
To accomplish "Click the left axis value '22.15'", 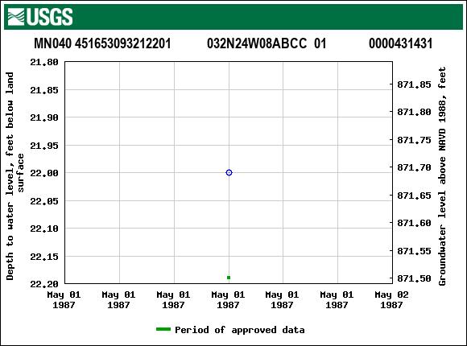I will [x=44, y=257].
